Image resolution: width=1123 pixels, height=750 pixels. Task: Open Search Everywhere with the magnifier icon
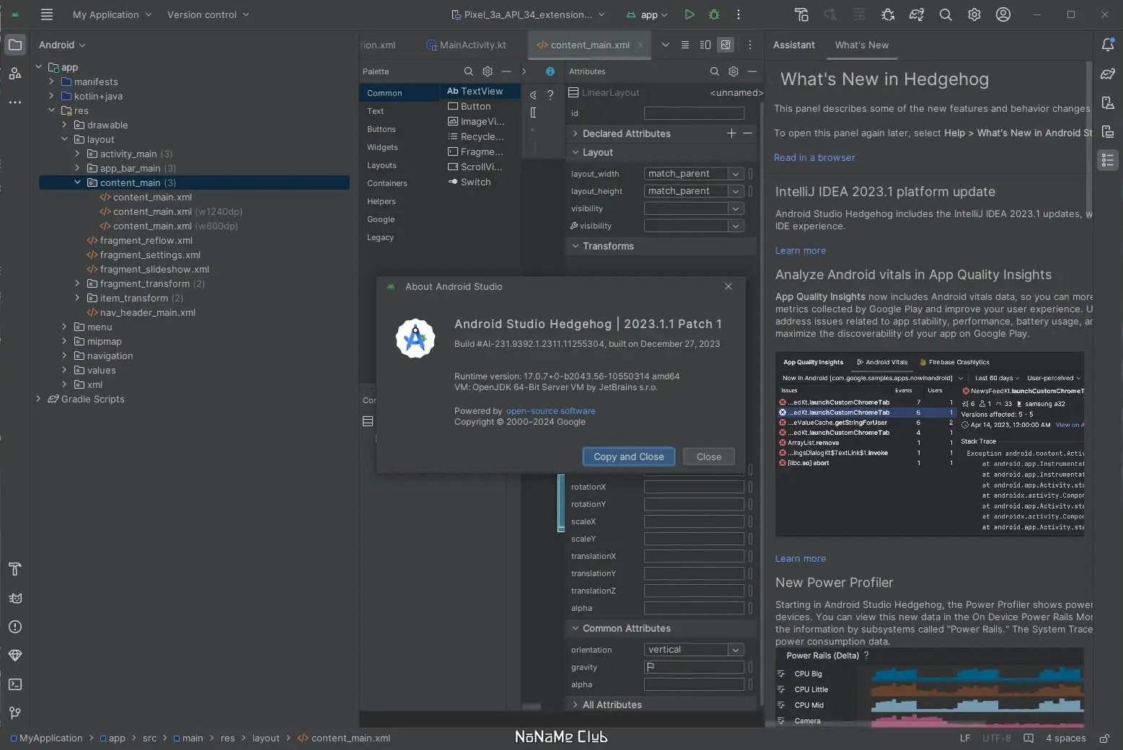point(946,14)
